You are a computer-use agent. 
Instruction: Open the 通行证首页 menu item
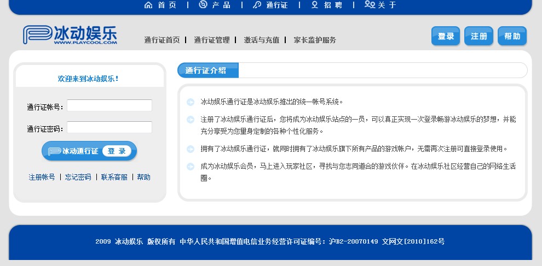(x=162, y=40)
